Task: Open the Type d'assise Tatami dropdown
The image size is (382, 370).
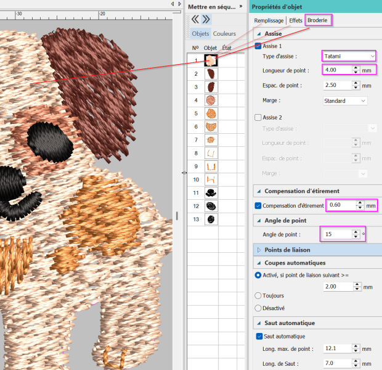Action: (349, 56)
